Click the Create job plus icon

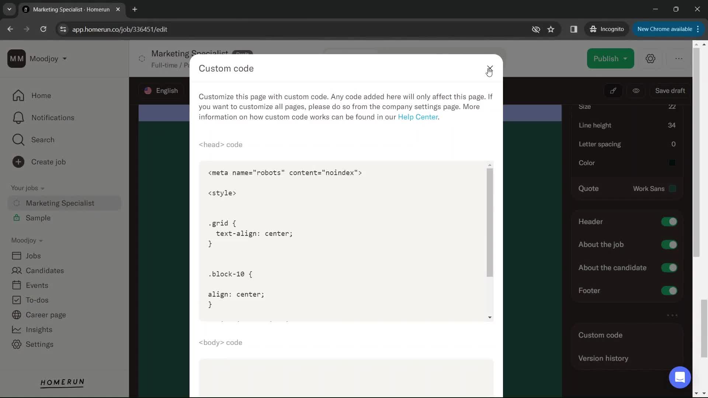click(18, 162)
